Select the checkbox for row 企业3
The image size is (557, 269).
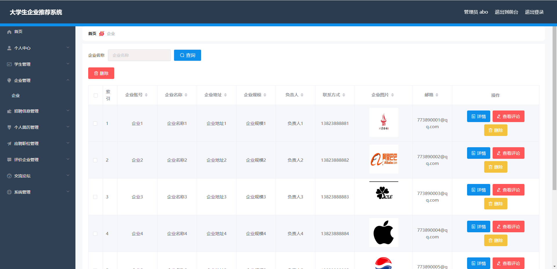(x=95, y=197)
